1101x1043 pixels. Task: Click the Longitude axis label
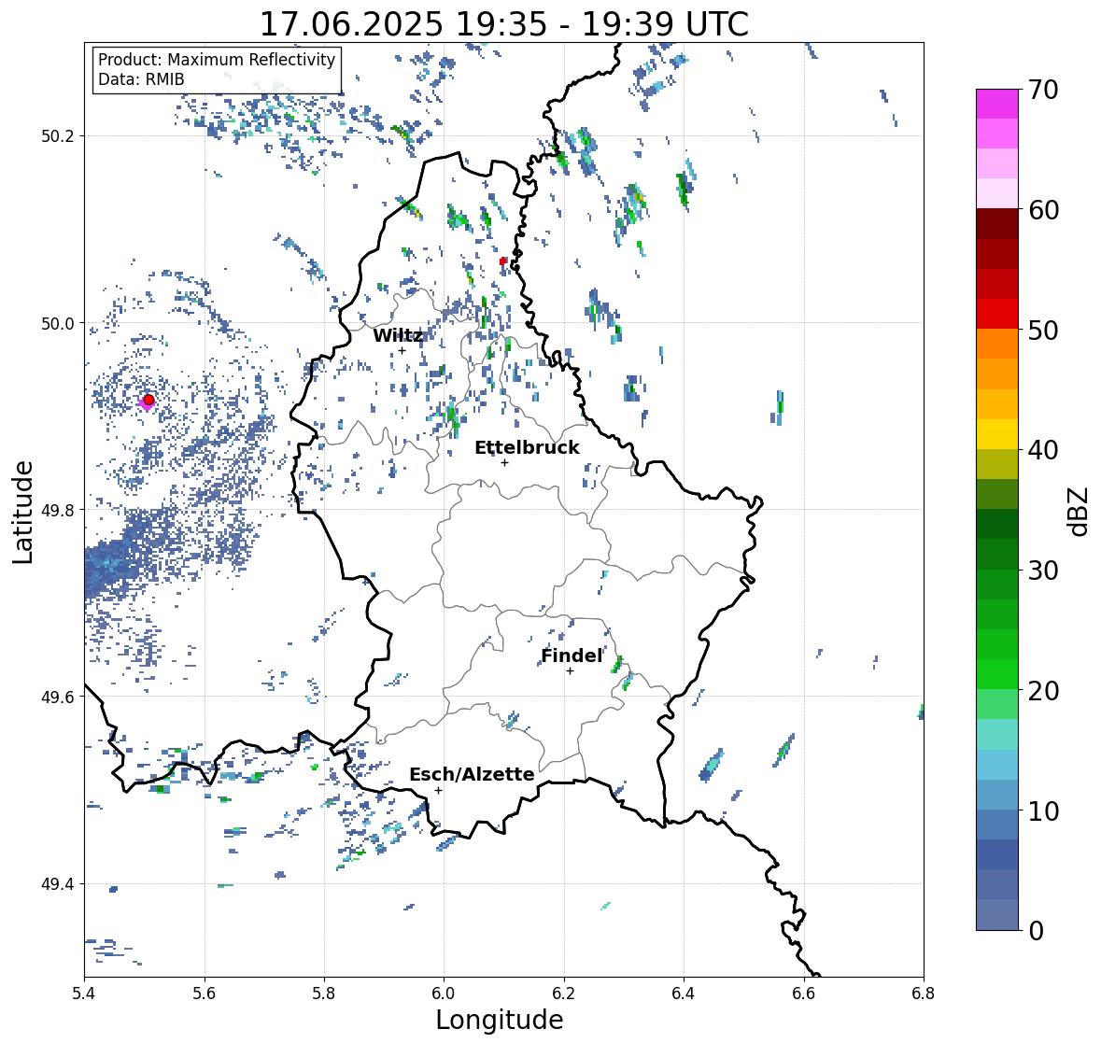click(x=500, y=1020)
